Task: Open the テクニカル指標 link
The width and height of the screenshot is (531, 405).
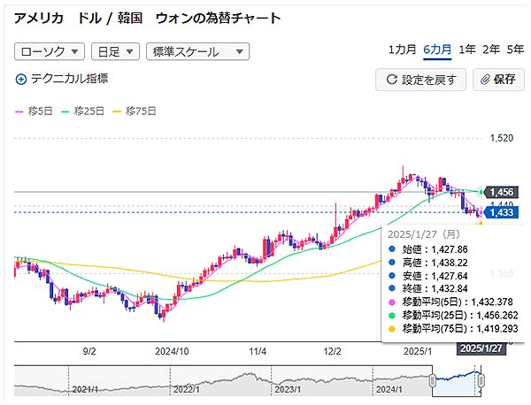Action: tap(69, 79)
